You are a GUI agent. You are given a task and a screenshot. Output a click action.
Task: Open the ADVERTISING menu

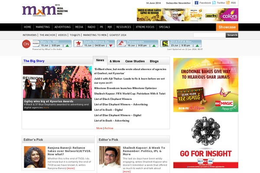[x=62, y=27]
